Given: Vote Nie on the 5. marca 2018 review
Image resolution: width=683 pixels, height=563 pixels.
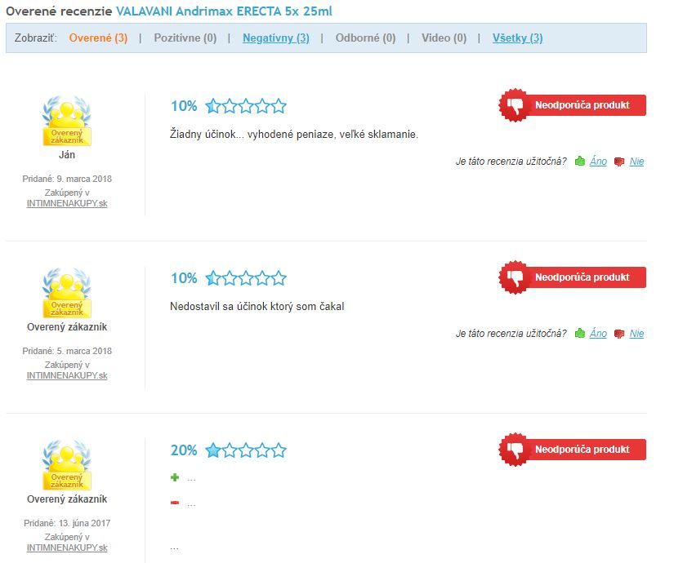Looking at the screenshot, I should pos(636,334).
